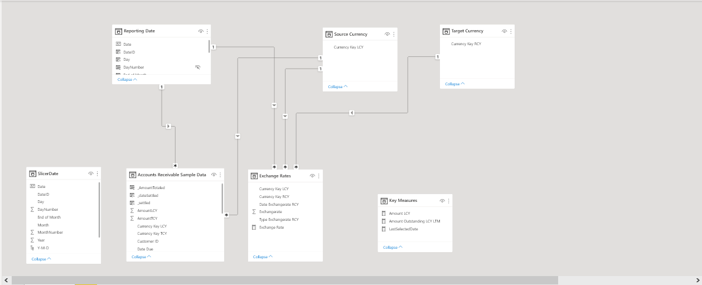Select Customer ID in Accounts Receivable table
Image resolution: width=702 pixels, height=285 pixels.
(x=148, y=241)
